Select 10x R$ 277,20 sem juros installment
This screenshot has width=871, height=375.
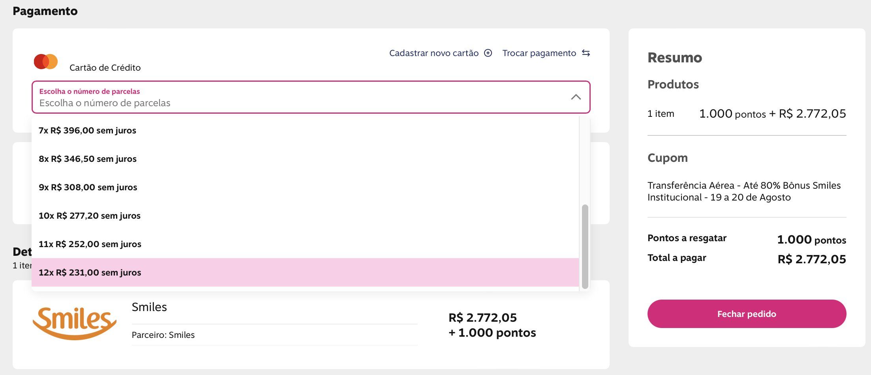pos(90,216)
